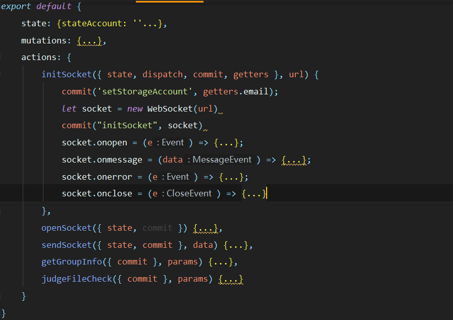This screenshot has width=453, height=320.
Task: Click the 'new' keyword
Action: (x=135, y=109)
